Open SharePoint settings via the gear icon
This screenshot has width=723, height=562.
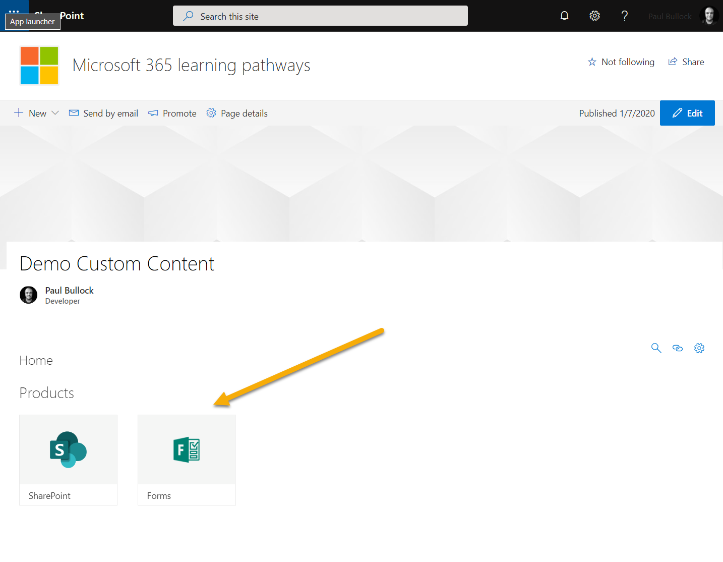point(594,16)
